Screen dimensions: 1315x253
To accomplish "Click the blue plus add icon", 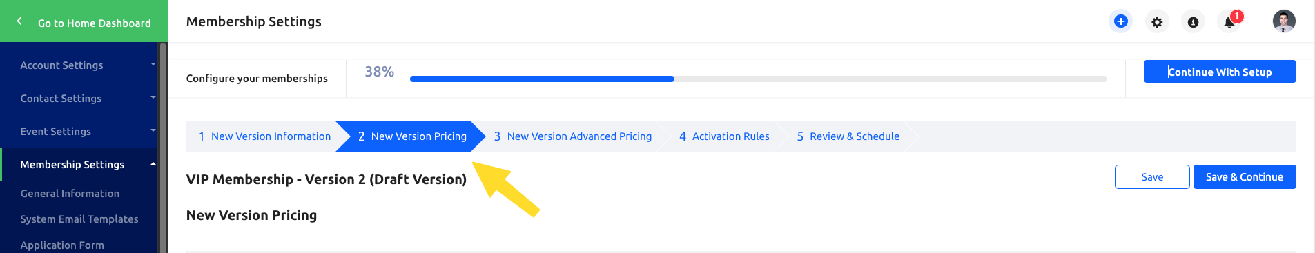I will click(1121, 21).
